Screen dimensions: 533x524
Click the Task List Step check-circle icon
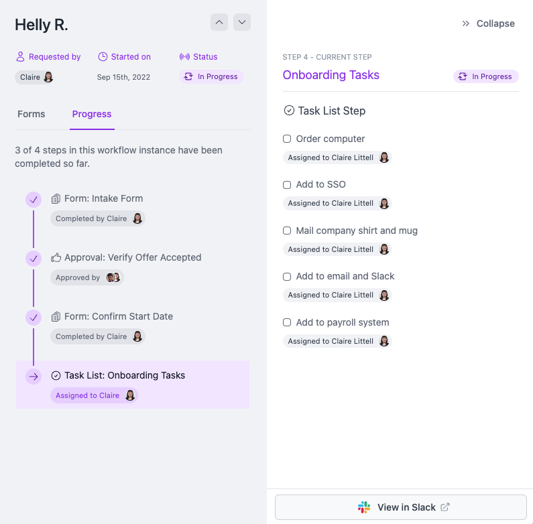point(289,111)
